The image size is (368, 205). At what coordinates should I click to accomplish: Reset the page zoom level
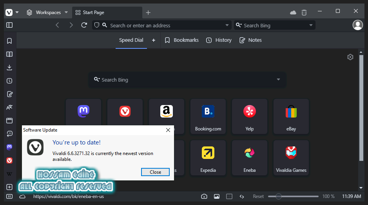pos(258,196)
